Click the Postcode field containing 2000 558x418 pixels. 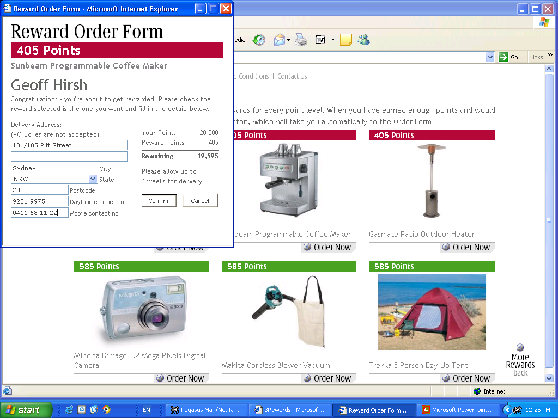click(39, 190)
